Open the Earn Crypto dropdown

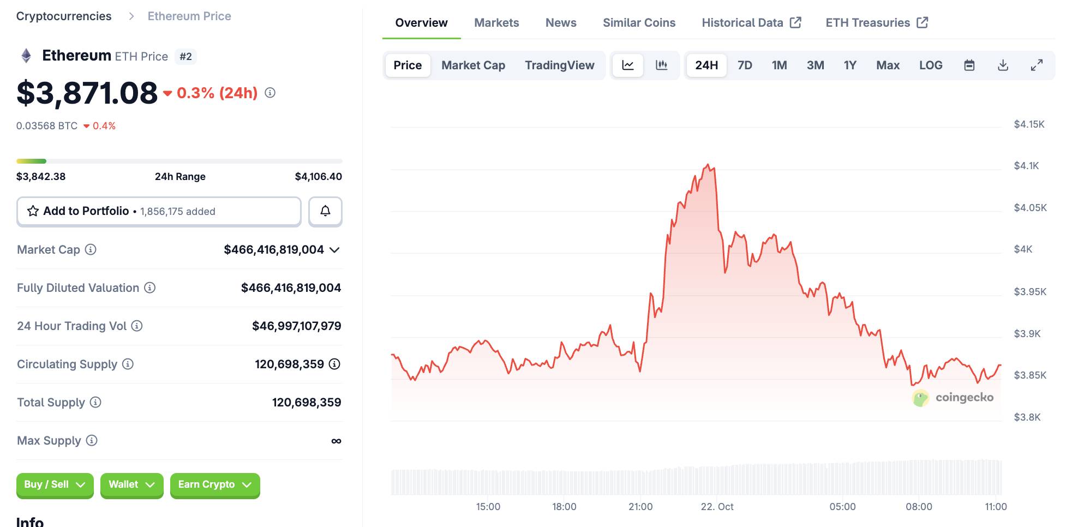[x=214, y=484]
